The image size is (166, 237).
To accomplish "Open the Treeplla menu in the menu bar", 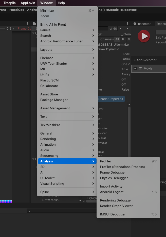I will click(10, 3).
